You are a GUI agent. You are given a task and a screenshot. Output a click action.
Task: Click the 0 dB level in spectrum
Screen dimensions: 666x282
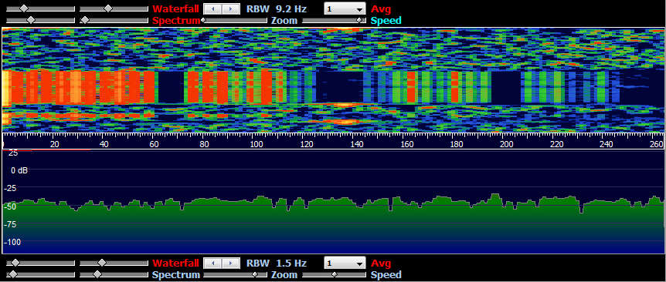tap(19, 170)
